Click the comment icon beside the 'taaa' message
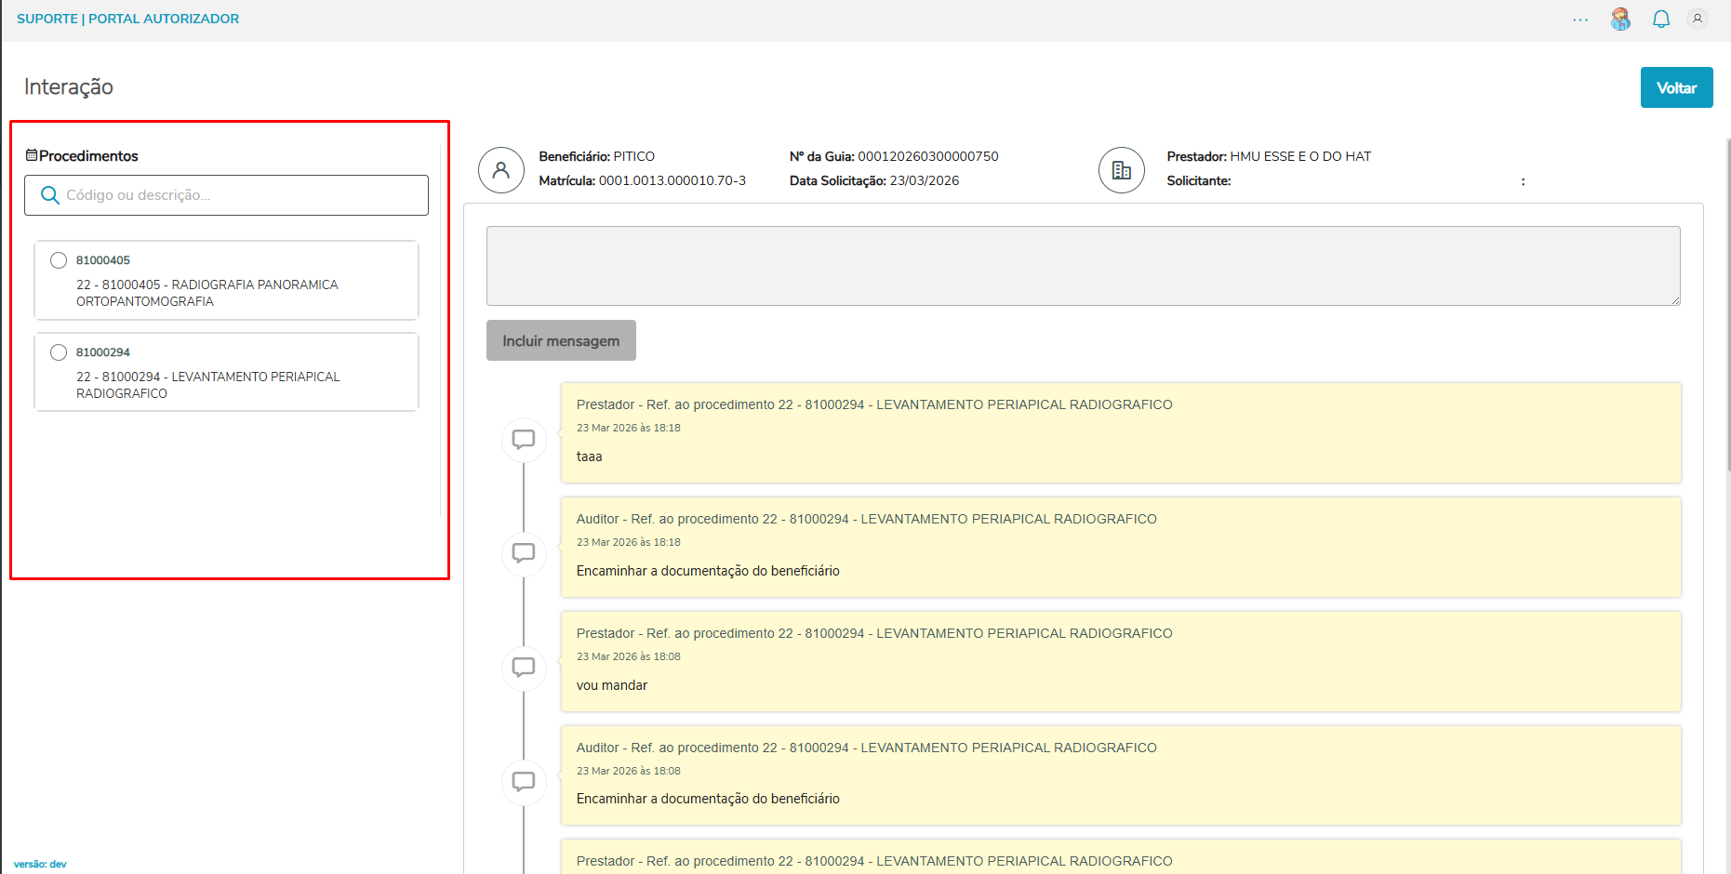The image size is (1731, 874). pyautogui.click(x=524, y=439)
